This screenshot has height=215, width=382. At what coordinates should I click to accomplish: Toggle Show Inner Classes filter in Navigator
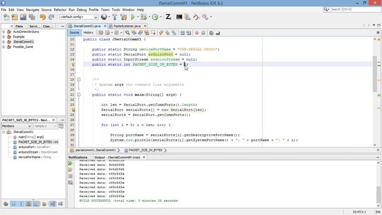pos(36,204)
